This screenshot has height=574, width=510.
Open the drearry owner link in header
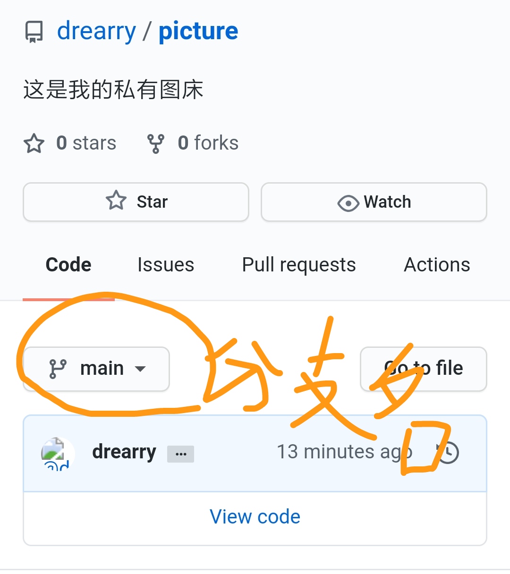click(96, 32)
